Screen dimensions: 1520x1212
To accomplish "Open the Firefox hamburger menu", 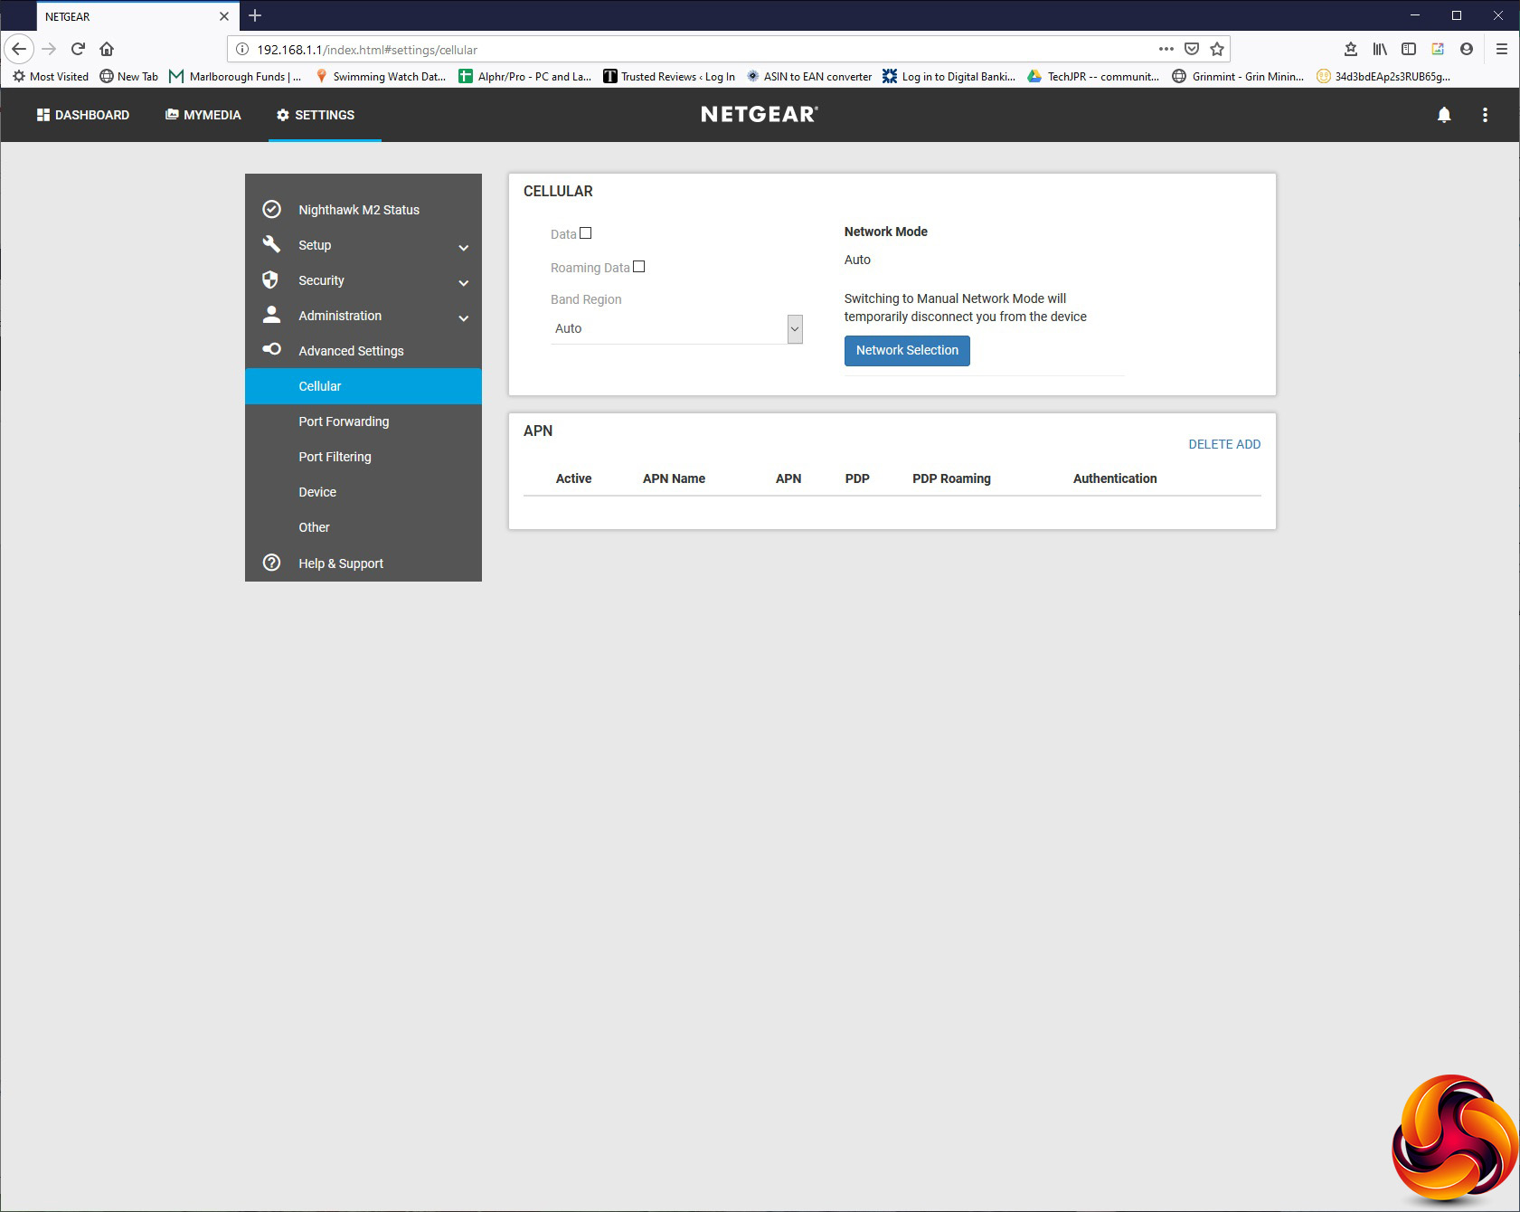I will tap(1502, 49).
